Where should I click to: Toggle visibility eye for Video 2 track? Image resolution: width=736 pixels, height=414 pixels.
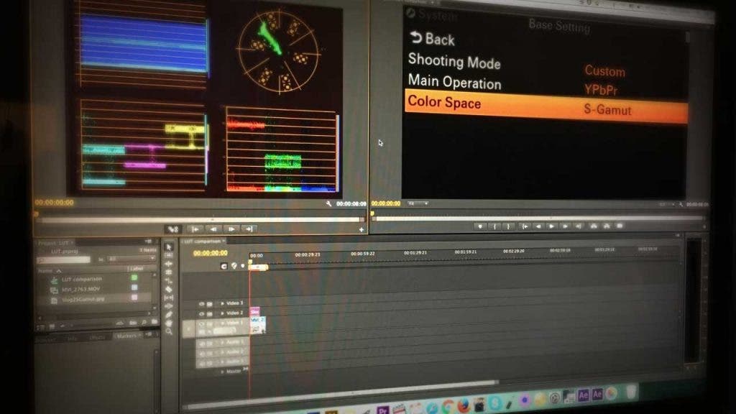click(x=201, y=313)
